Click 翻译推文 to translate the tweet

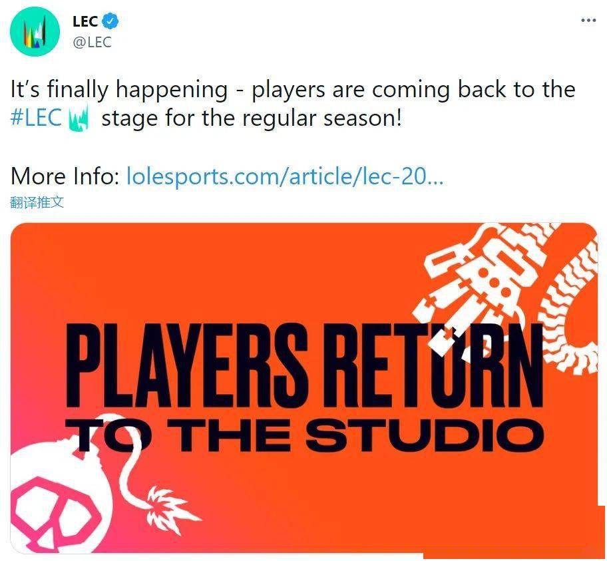pyautogui.click(x=37, y=202)
